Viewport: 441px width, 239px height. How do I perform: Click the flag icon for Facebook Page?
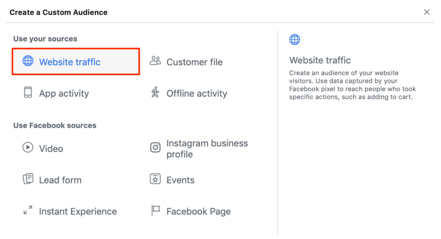pyautogui.click(x=155, y=210)
